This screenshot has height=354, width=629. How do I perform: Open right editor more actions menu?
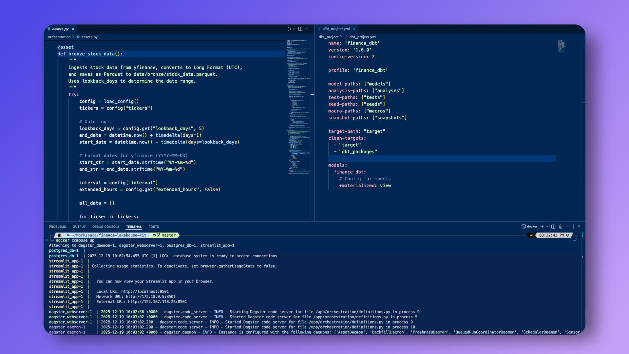pyautogui.click(x=579, y=29)
